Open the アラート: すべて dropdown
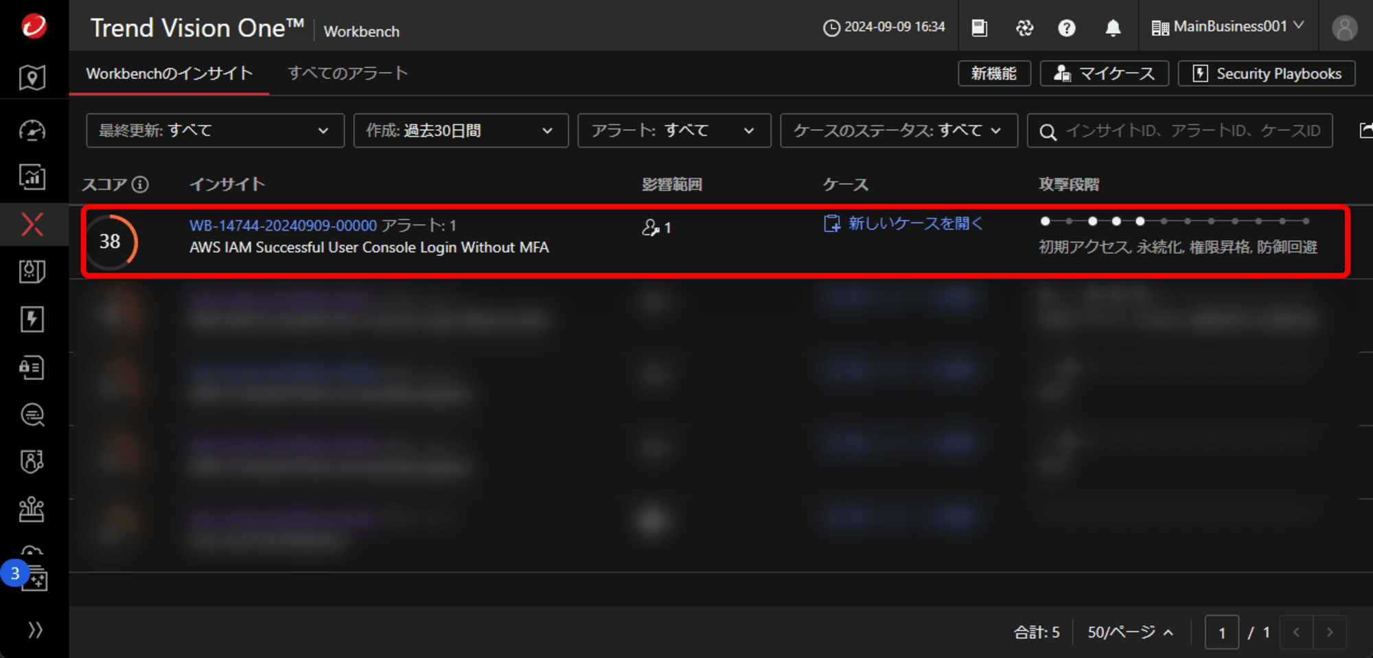The height and width of the screenshot is (658, 1373). point(674,131)
